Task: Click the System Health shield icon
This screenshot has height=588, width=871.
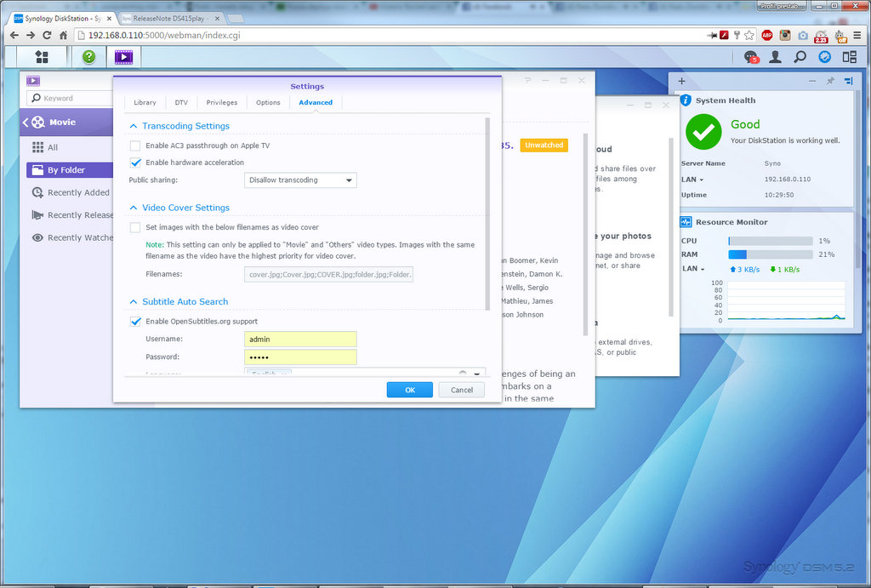Action: click(686, 100)
